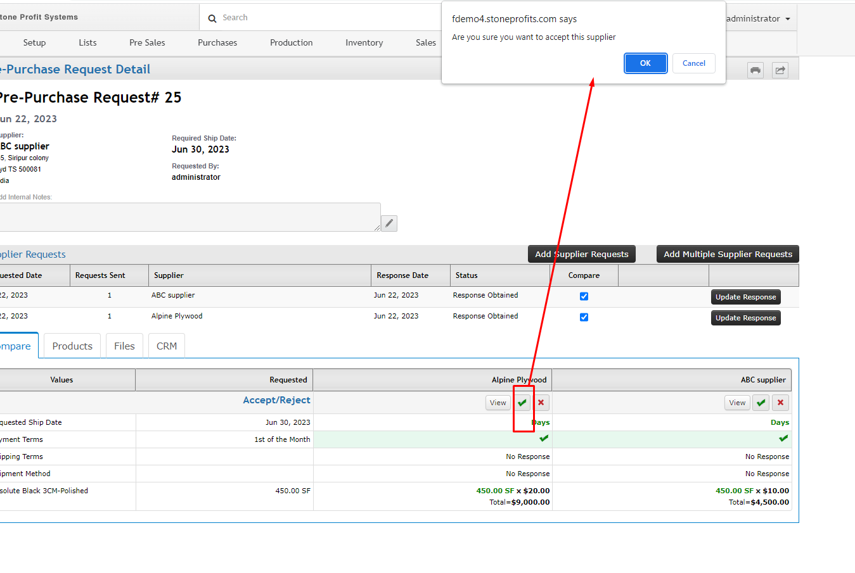Image resolution: width=855 pixels, height=573 pixels.
Task: Click the search magnifier icon
Action: tap(212, 18)
